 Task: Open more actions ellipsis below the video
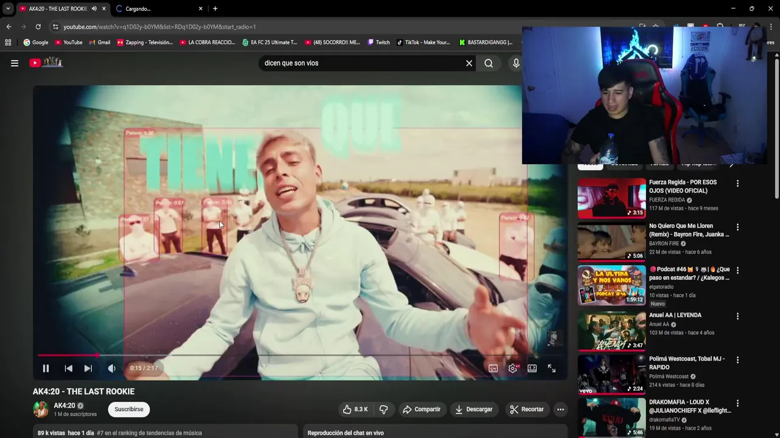[x=560, y=409]
